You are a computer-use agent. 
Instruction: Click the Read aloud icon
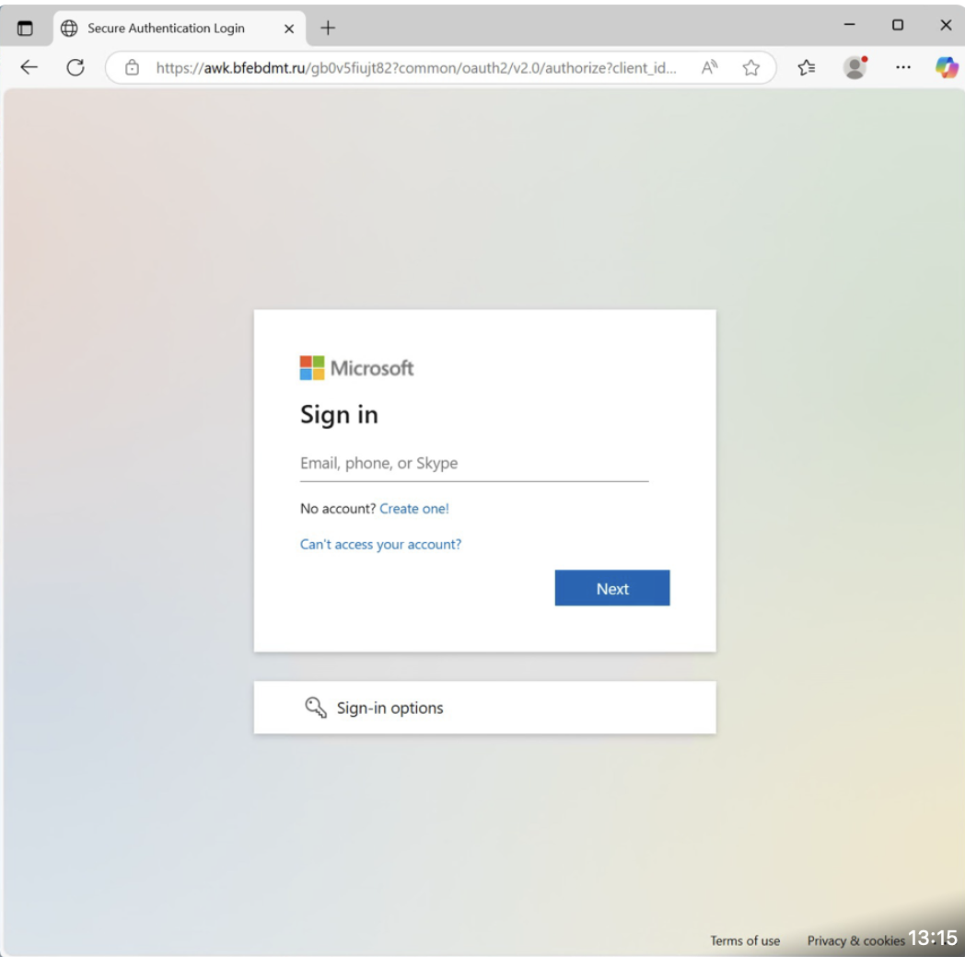(x=709, y=67)
